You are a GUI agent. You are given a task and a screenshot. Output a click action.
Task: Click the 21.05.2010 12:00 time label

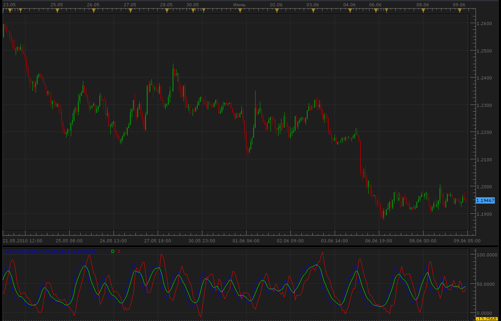click(x=23, y=241)
